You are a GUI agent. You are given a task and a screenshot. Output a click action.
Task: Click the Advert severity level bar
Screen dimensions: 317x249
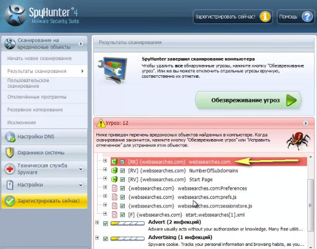coord(127,224)
